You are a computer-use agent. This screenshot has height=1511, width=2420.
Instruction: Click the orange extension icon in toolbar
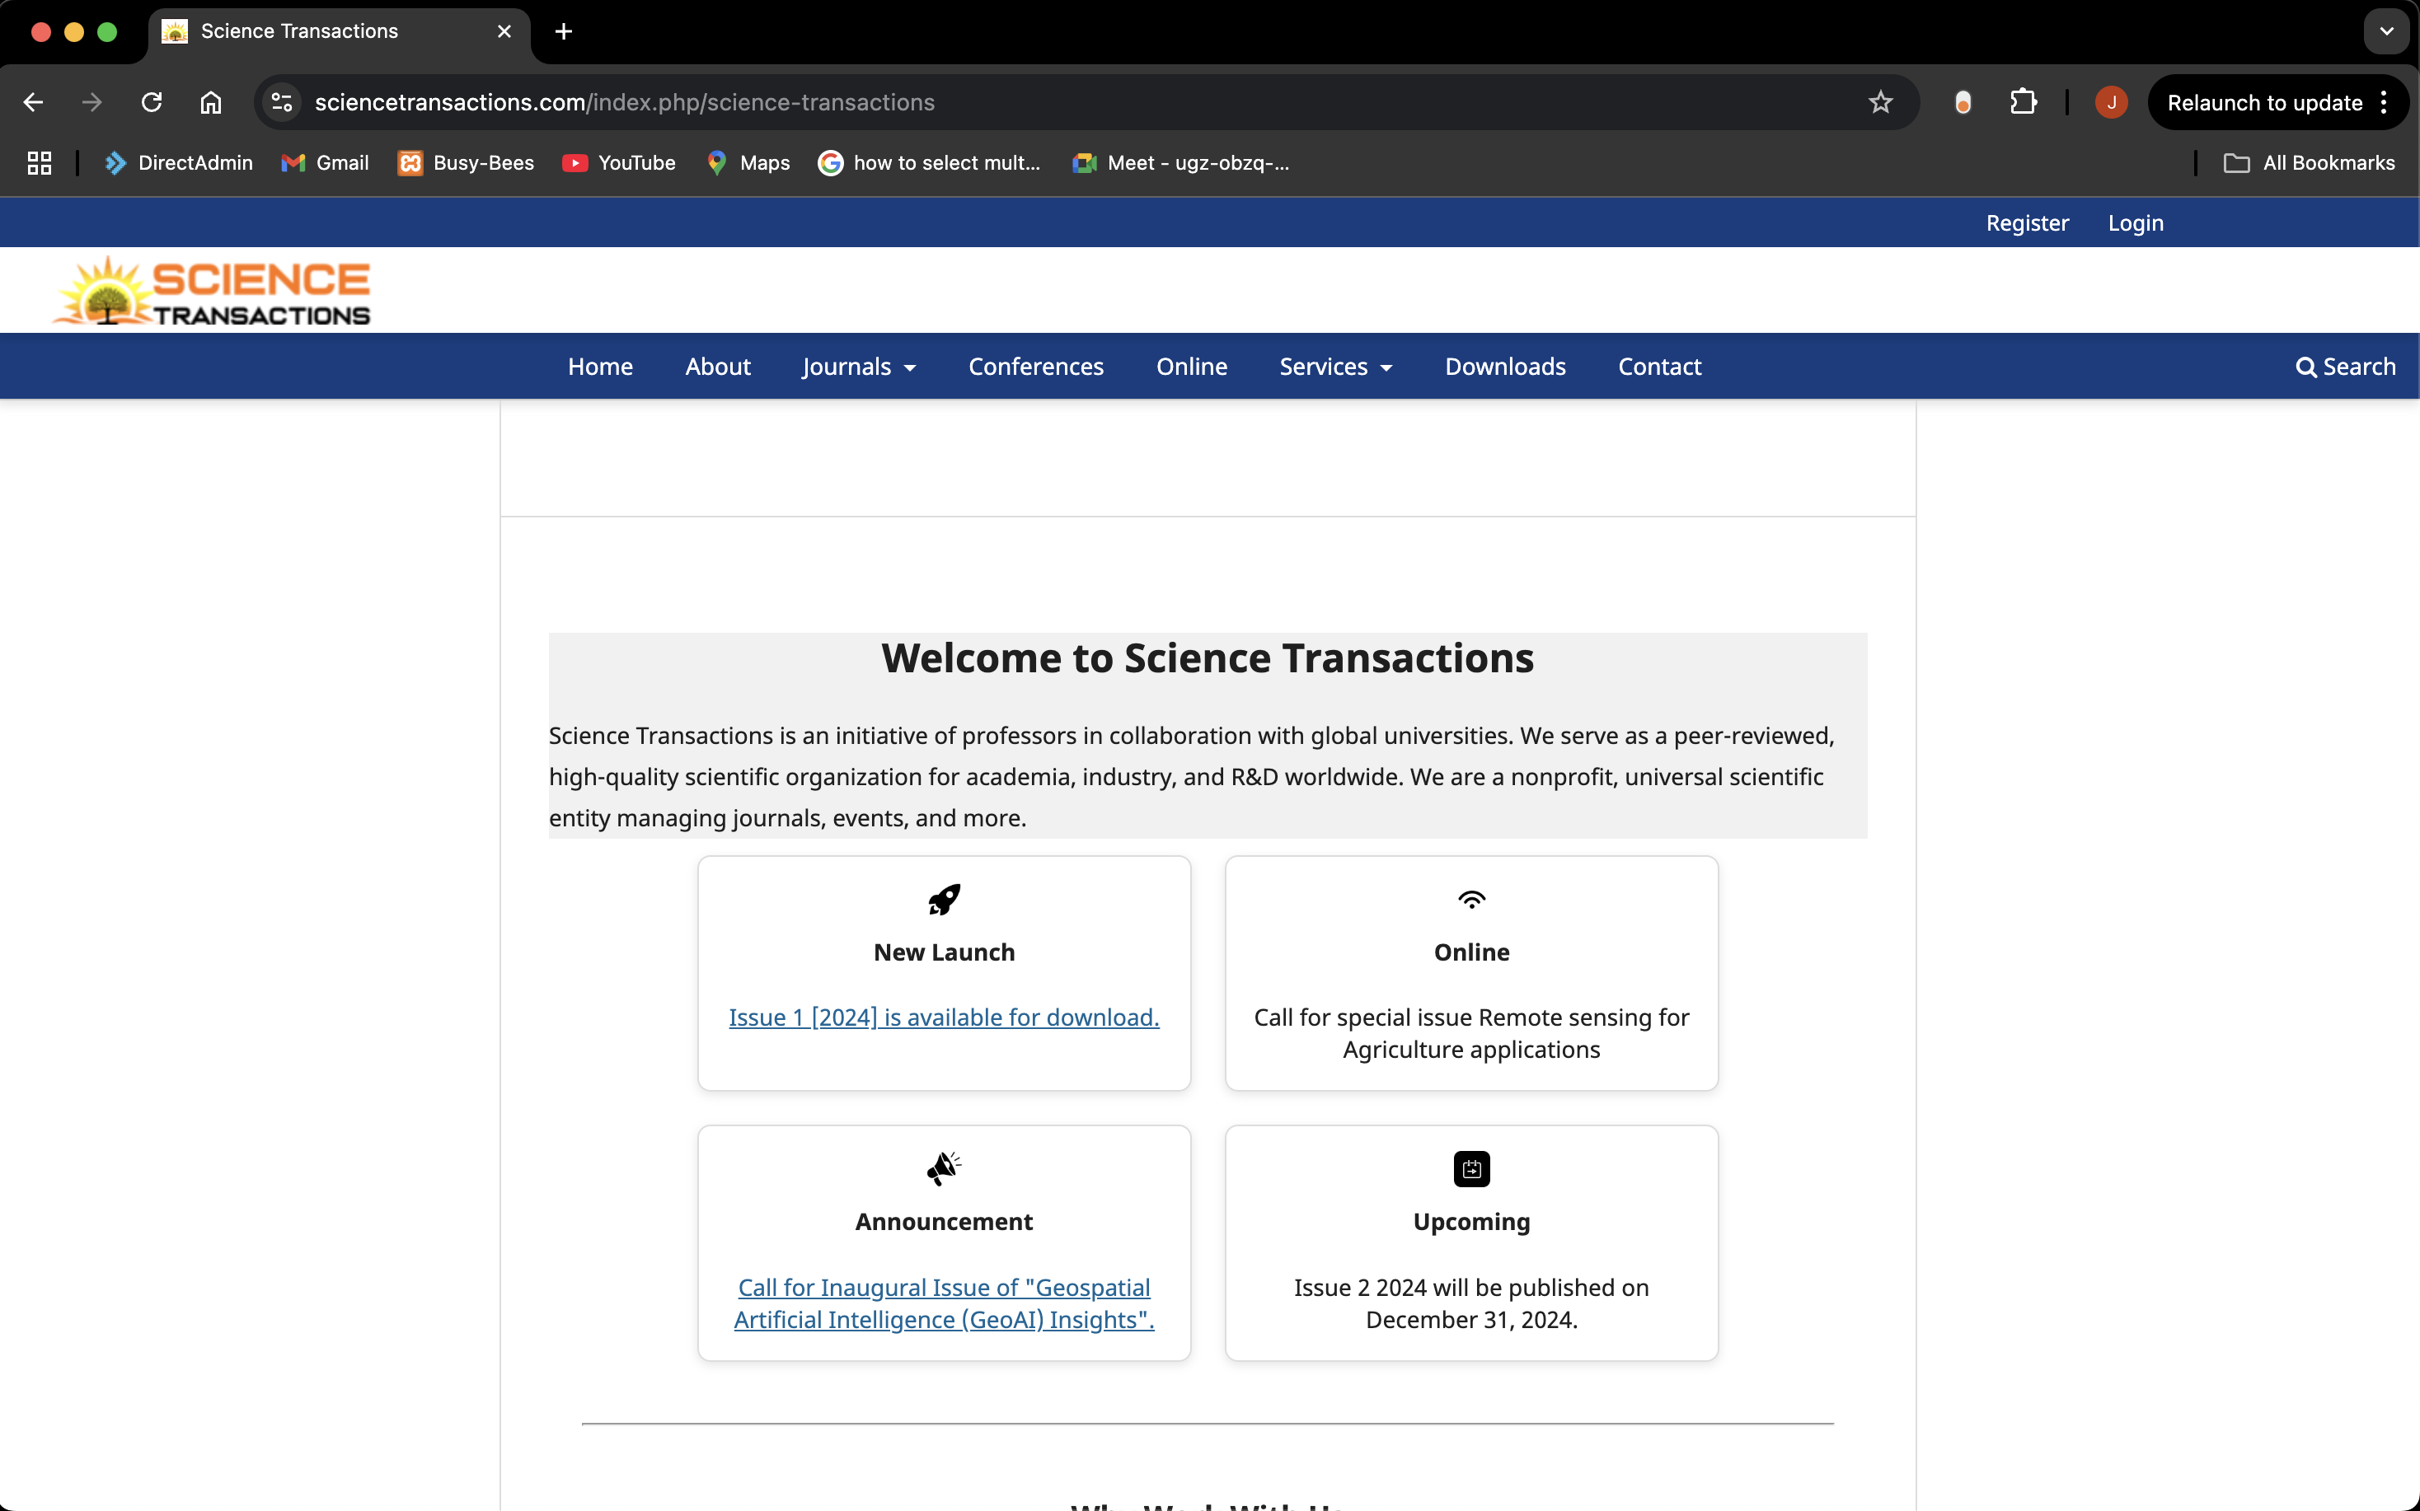(1963, 102)
